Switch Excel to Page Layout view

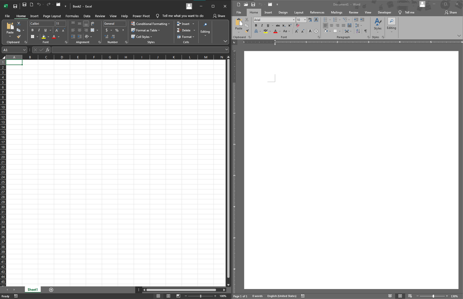click(x=168, y=296)
